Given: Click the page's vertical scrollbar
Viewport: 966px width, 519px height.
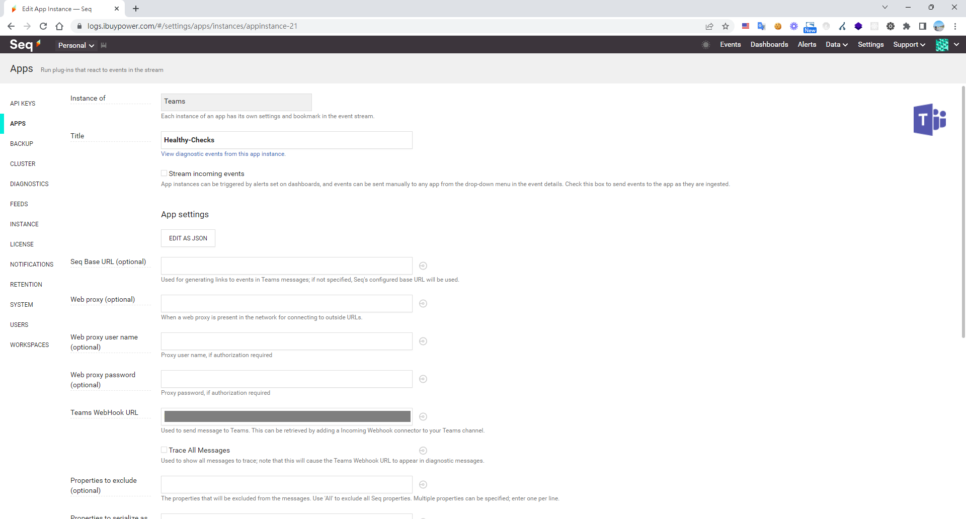Looking at the screenshot, I should (963, 211).
